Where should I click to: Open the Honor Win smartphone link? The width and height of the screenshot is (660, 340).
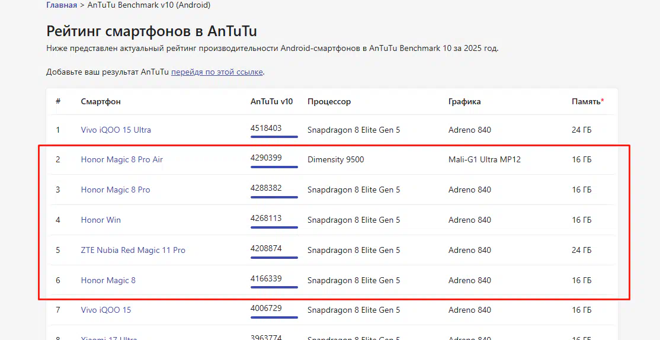point(101,220)
